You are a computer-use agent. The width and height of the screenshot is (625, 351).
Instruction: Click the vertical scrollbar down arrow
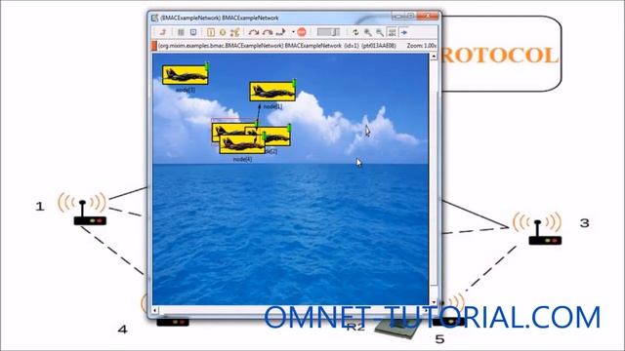pyautogui.click(x=434, y=301)
